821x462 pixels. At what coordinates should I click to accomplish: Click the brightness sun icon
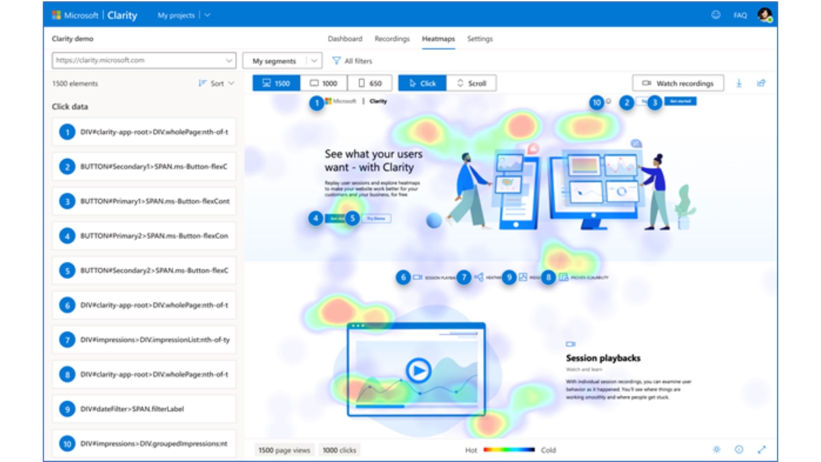[717, 450]
